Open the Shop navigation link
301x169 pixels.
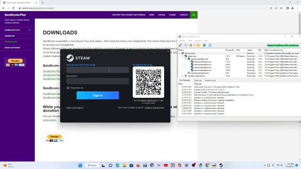click(151, 15)
